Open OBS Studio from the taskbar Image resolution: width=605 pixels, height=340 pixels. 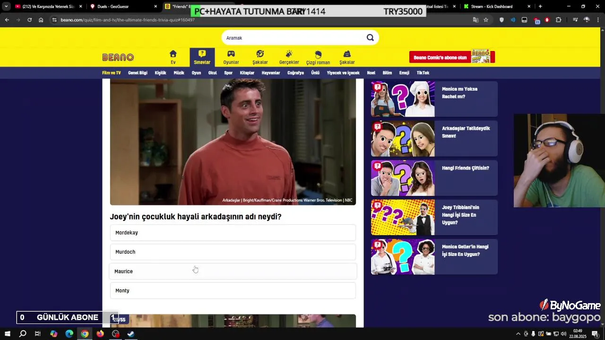(116, 334)
